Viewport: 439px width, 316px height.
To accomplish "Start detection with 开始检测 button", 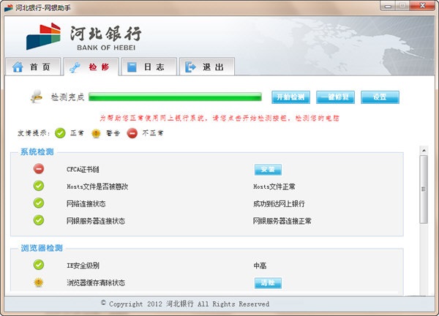I will click(x=290, y=97).
